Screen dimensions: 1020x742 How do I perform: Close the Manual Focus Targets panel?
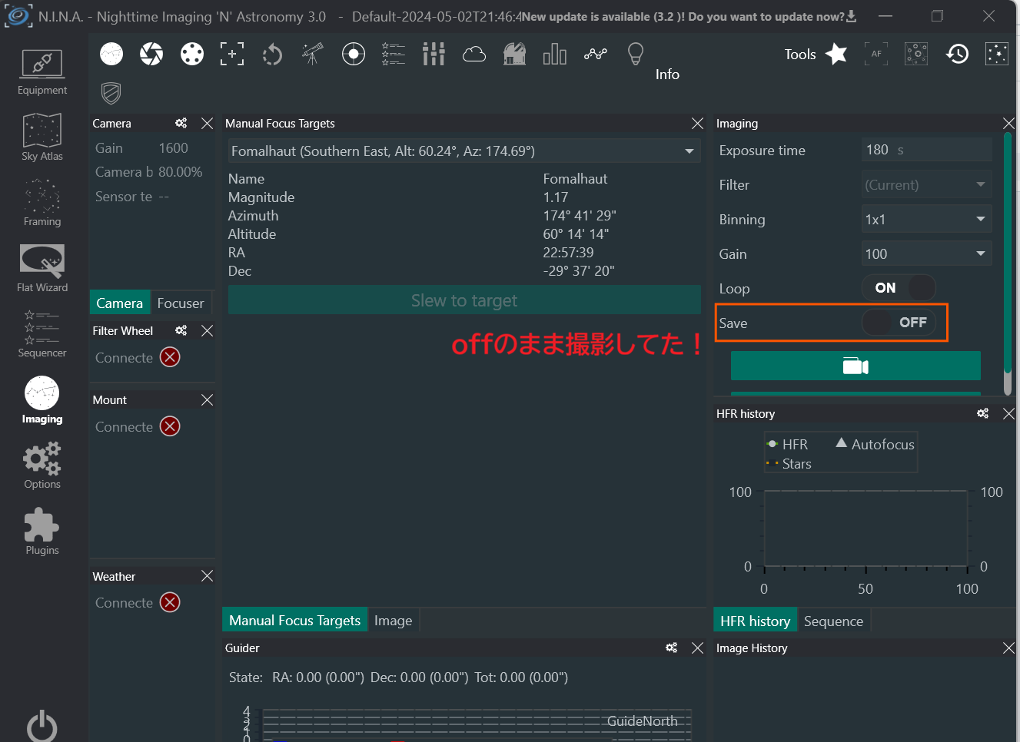pos(697,123)
